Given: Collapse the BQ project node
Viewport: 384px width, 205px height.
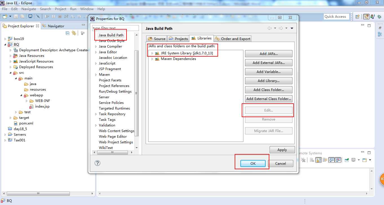Looking at the screenshot, I should coord(5,44).
